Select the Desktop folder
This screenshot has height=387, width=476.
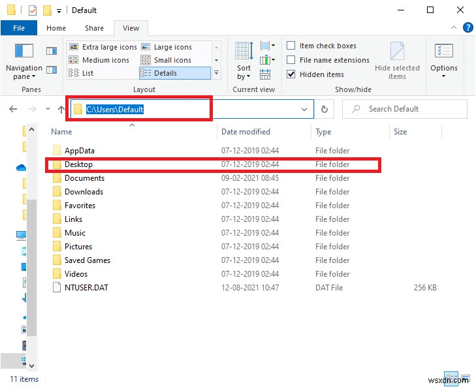coord(78,164)
